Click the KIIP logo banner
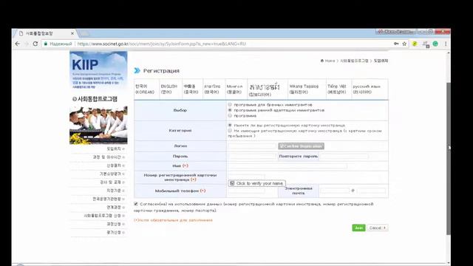The height and width of the screenshot is (266, 473). click(98, 70)
